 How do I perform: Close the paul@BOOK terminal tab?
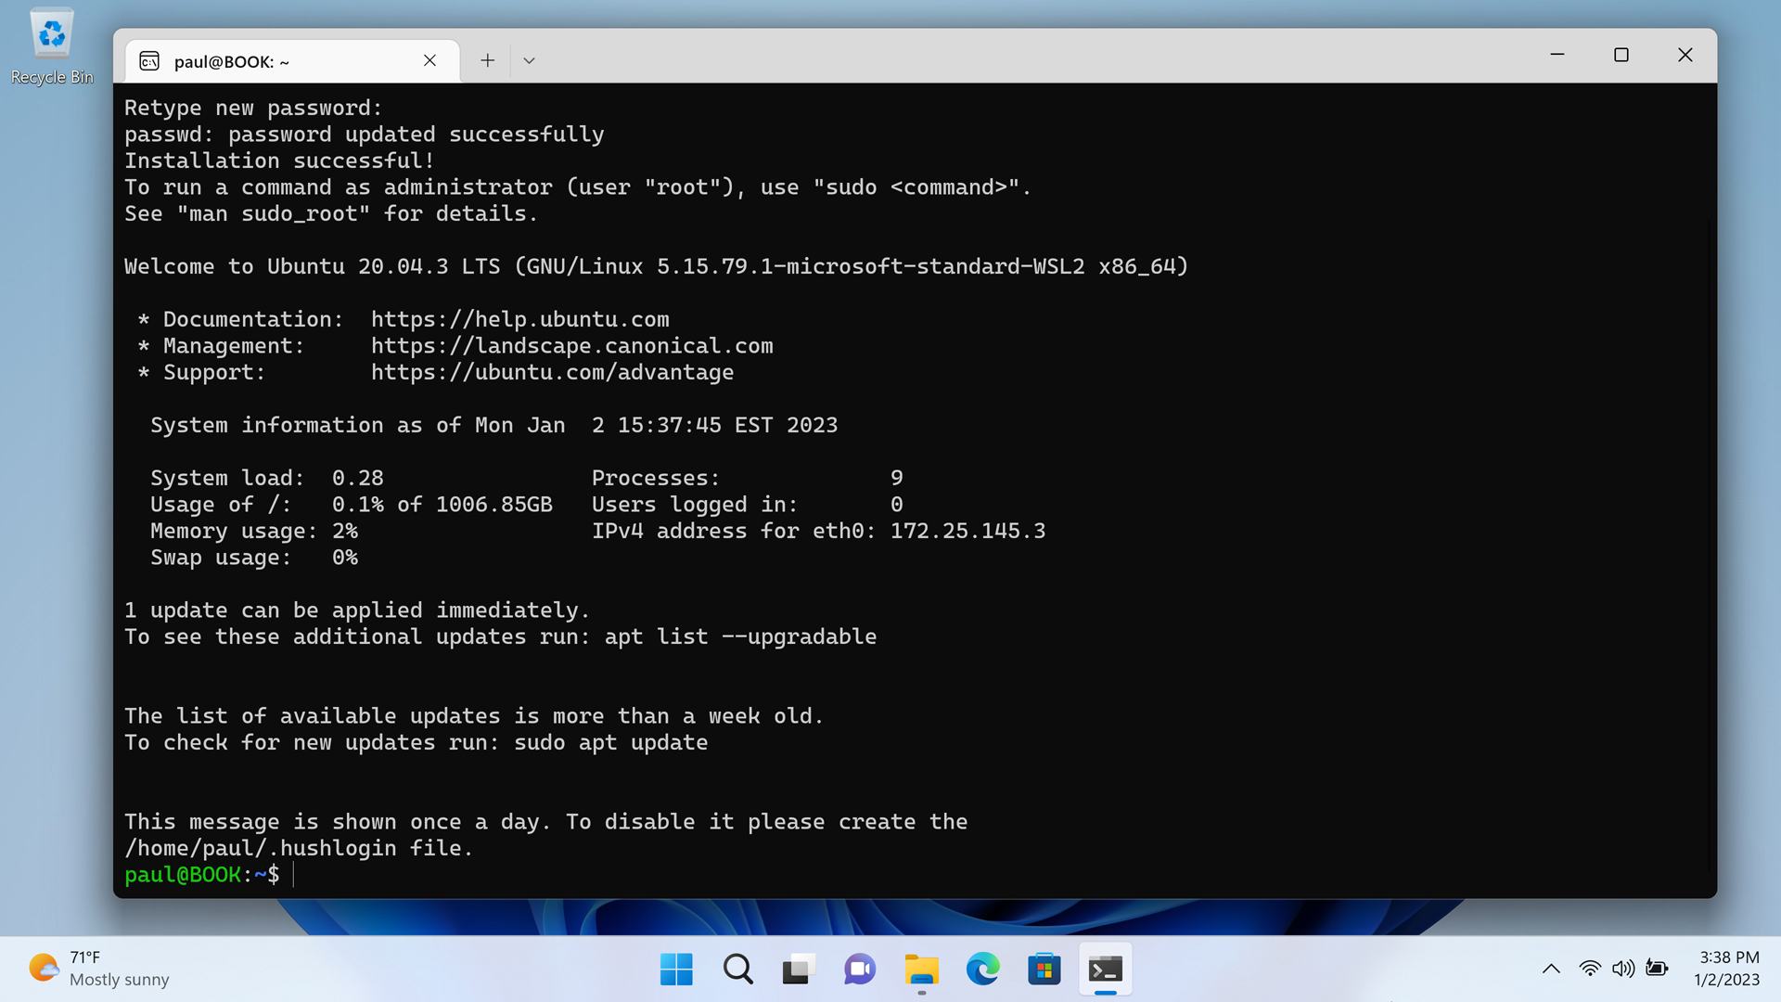coord(429,60)
